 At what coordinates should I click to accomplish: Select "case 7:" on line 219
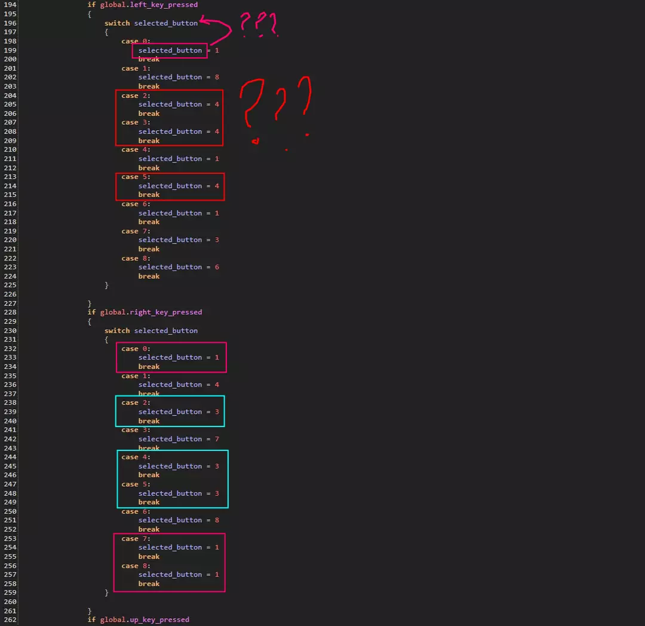click(x=136, y=231)
